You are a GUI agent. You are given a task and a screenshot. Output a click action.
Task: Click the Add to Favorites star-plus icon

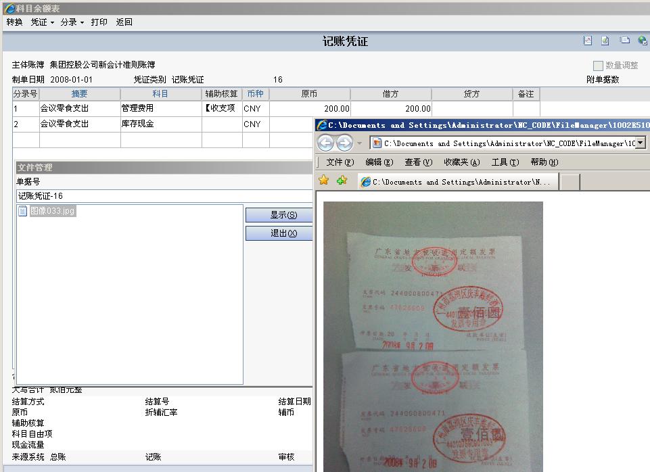click(x=342, y=181)
